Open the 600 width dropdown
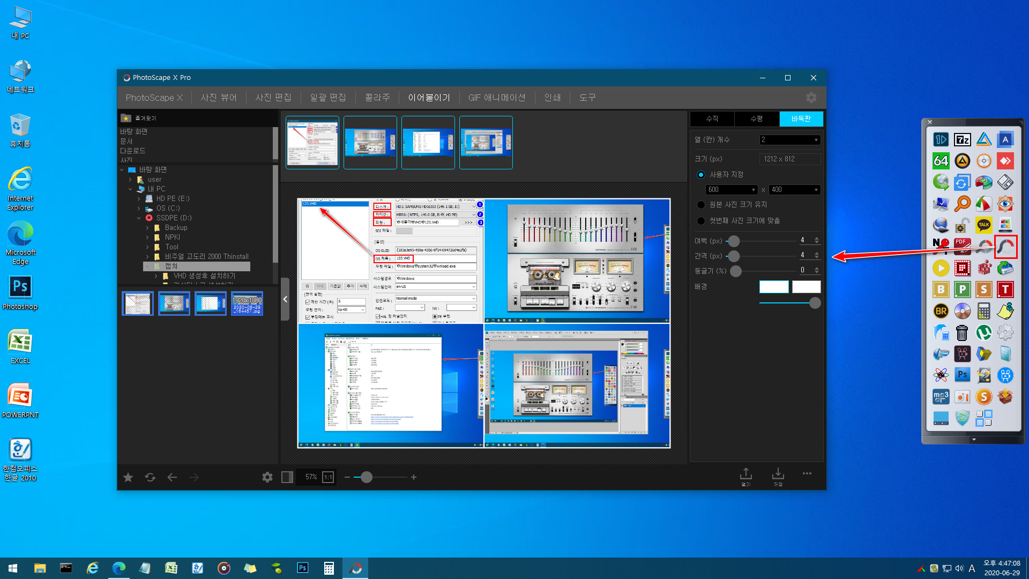The width and height of the screenshot is (1029, 579). click(731, 190)
